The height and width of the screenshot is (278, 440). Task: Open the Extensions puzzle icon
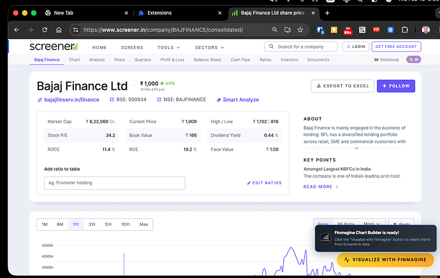tap(405, 30)
